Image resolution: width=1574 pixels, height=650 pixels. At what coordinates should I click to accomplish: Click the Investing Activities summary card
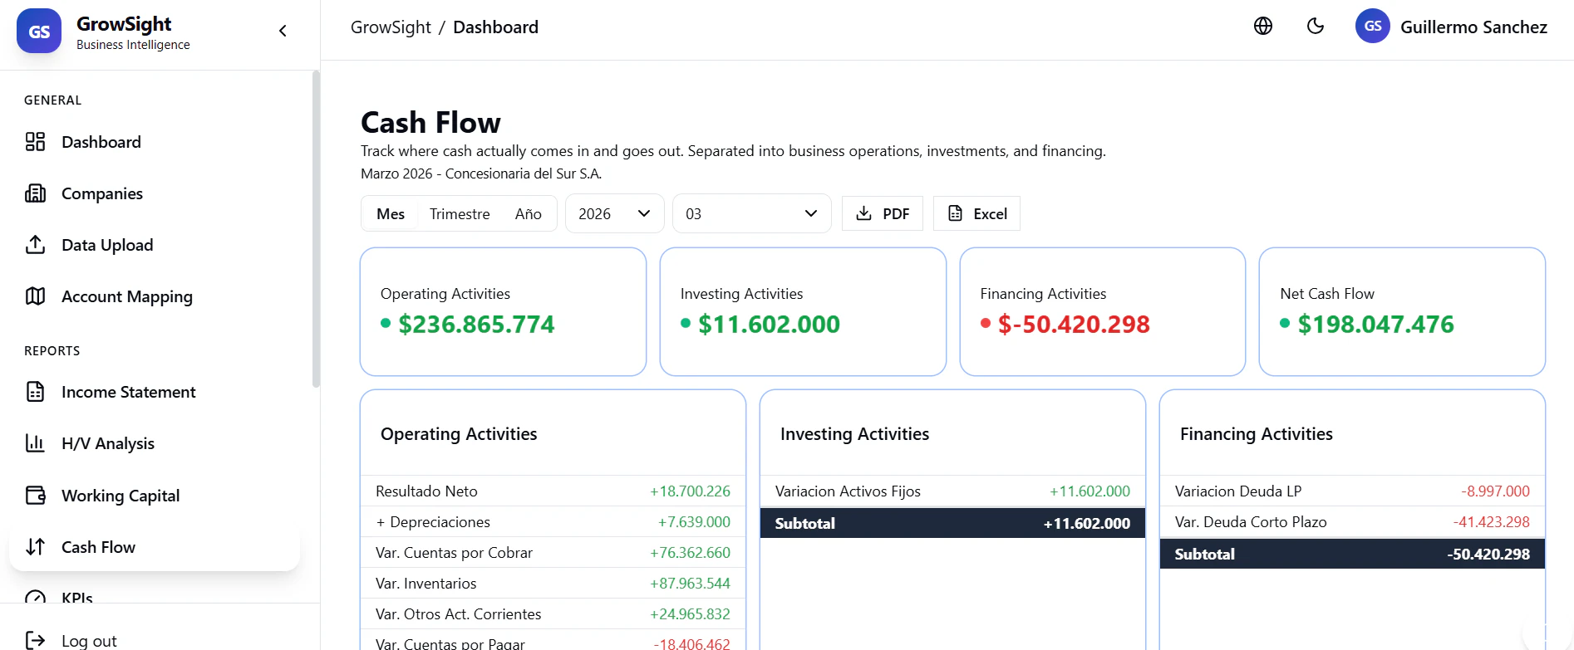[803, 311]
